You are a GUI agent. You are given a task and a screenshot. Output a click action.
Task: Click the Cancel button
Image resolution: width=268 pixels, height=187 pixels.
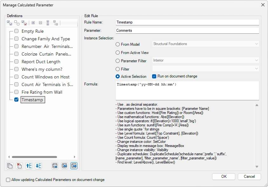(x=250, y=177)
